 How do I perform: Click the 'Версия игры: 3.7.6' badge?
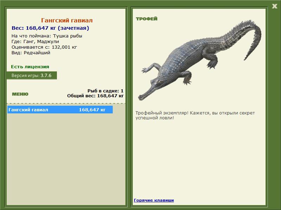click(x=32, y=75)
